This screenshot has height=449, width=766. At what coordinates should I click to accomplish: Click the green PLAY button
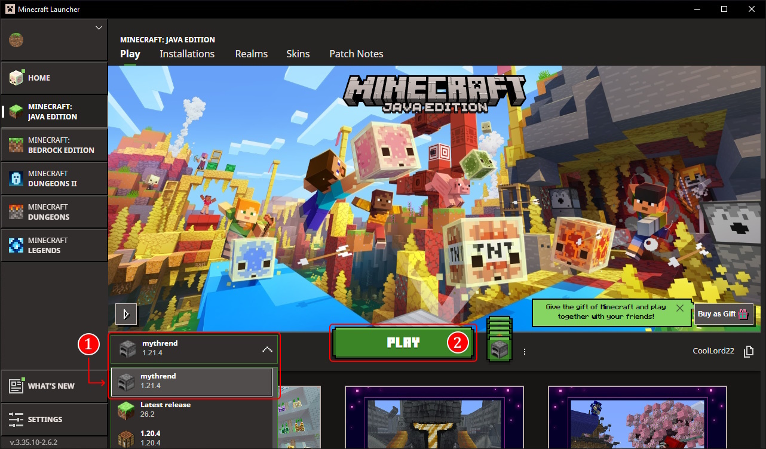coord(403,343)
